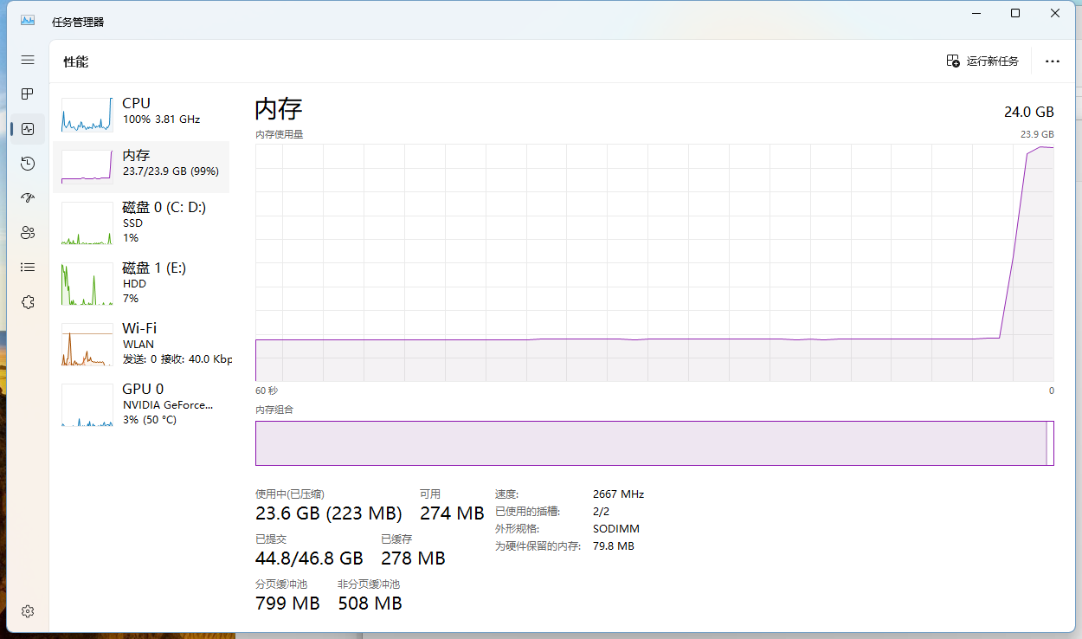Select GPU 0 NVIDIA GeForce panel
Image resolution: width=1082 pixels, height=639 pixels.
click(x=143, y=403)
